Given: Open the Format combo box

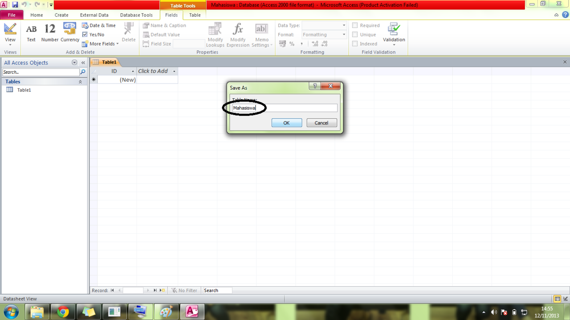Looking at the screenshot, I should [x=324, y=35].
